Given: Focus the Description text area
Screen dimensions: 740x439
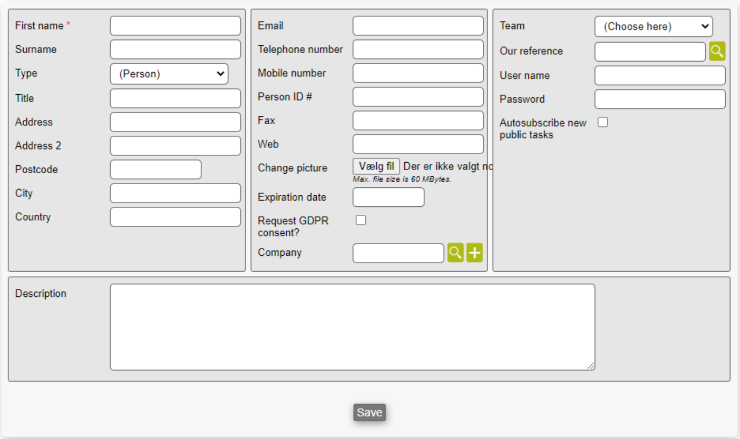Looking at the screenshot, I should pos(352,327).
